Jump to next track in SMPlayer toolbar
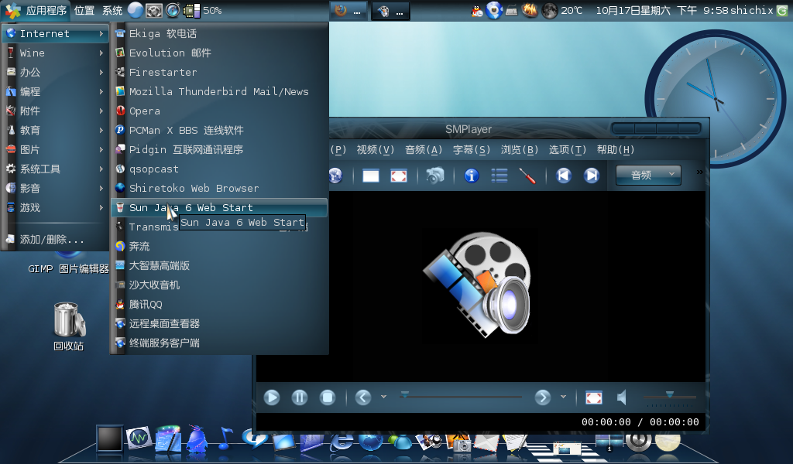 pyautogui.click(x=591, y=176)
